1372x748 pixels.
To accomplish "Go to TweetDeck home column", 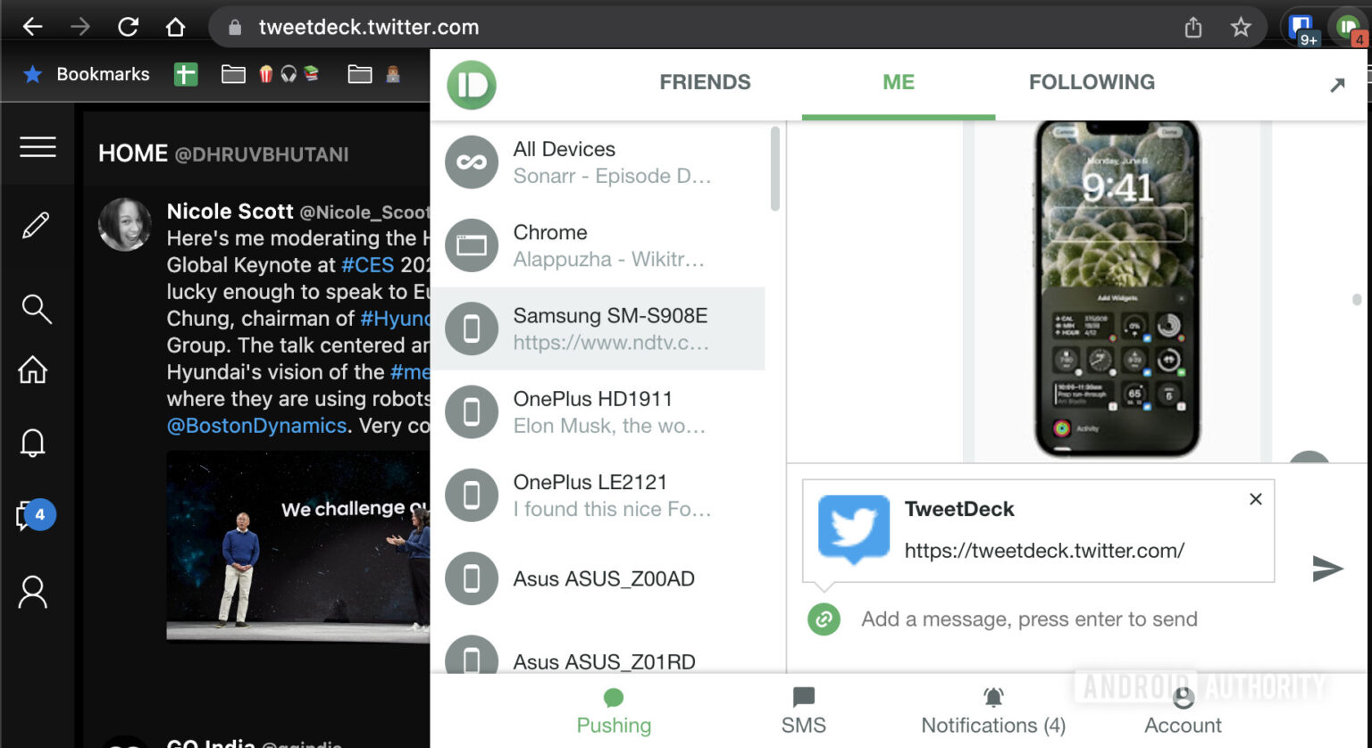I will point(33,370).
